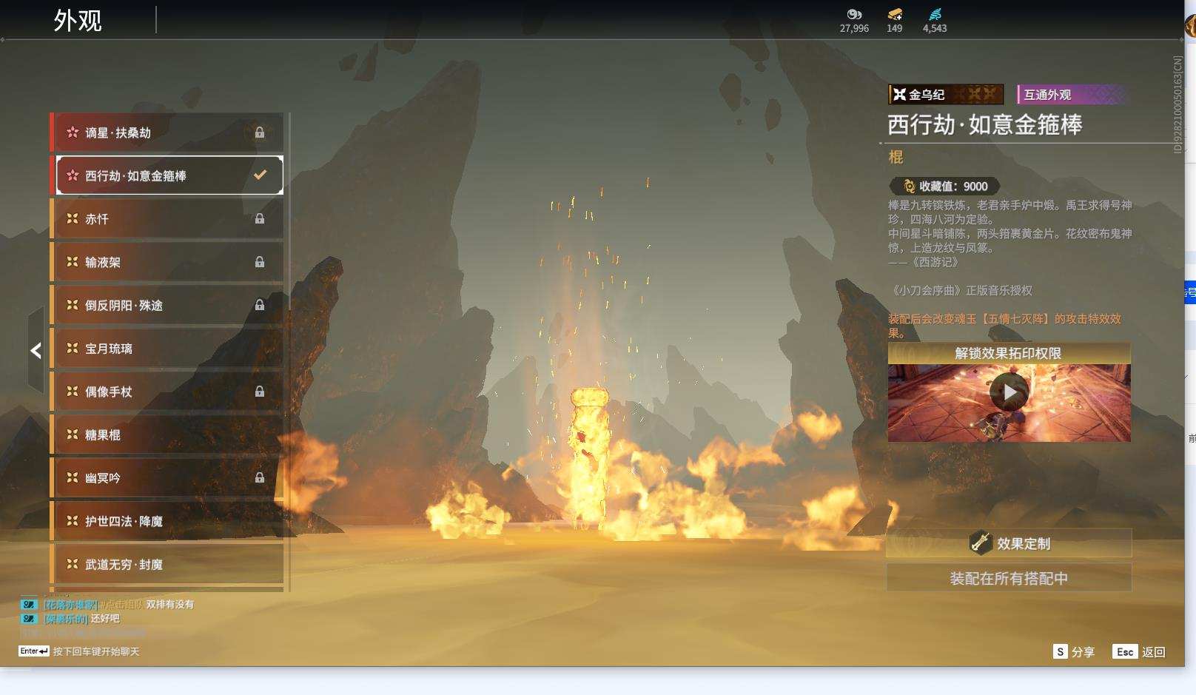Click the S 分享 share button
Screen dimensions: 1196x695
pos(1073,652)
